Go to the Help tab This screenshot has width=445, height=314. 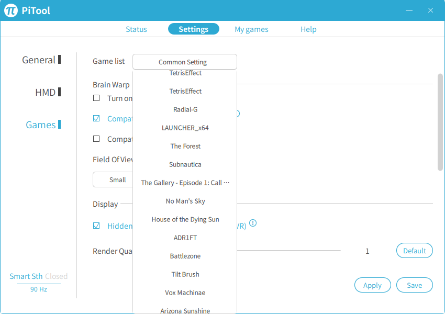[x=308, y=29]
